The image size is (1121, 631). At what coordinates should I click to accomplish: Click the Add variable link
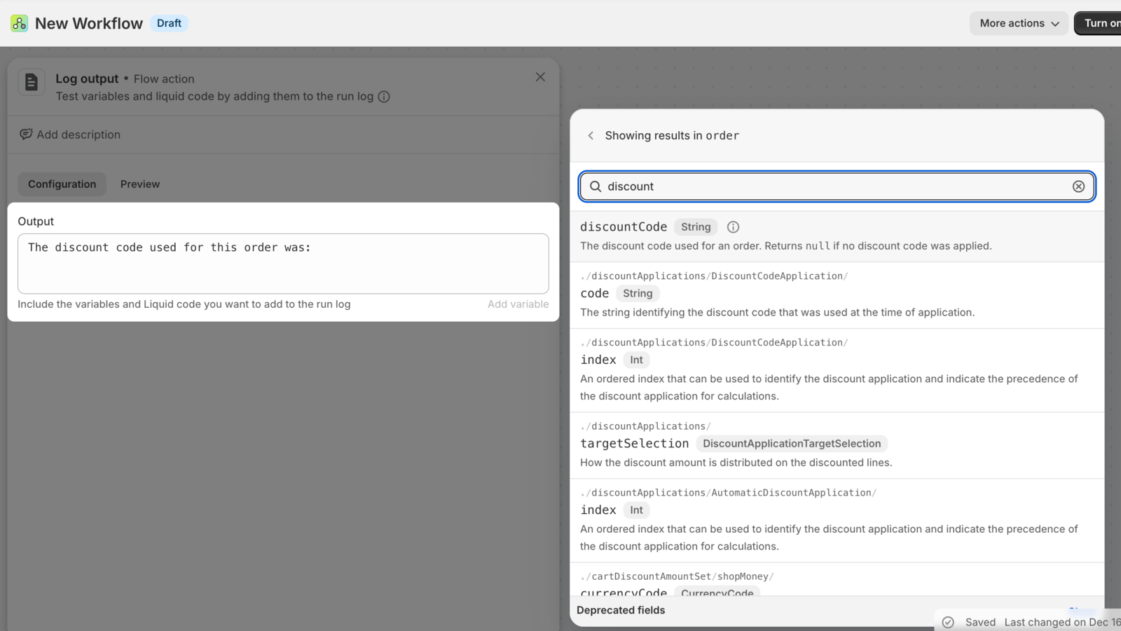[518, 304]
